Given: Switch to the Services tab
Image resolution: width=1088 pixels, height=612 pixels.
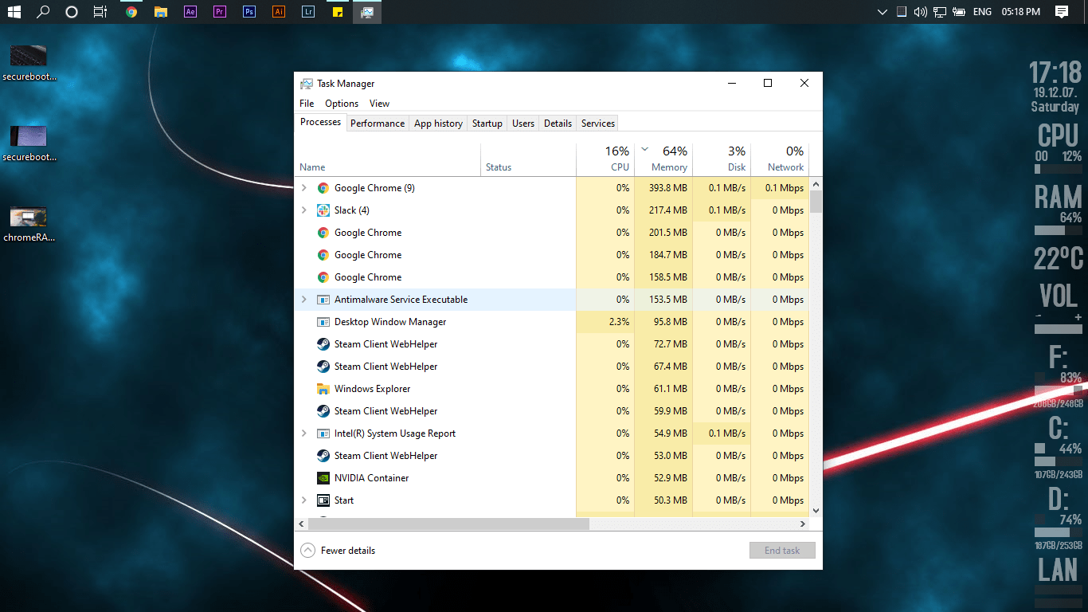Looking at the screenshot, I should click(x=597, y=123).
